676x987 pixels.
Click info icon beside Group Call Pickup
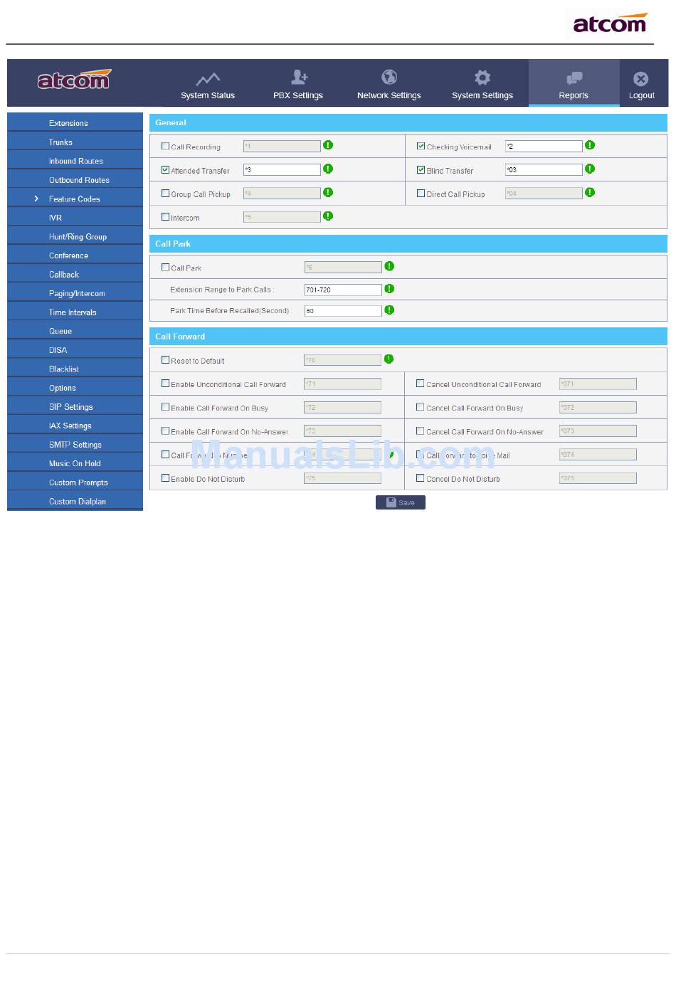[328, 192]
